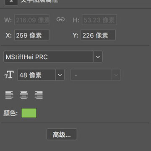Screen dimensions: 151x151
Task: Open the green 颜色 color swatch
Action: pyautogui.click(x=29, y=113)
